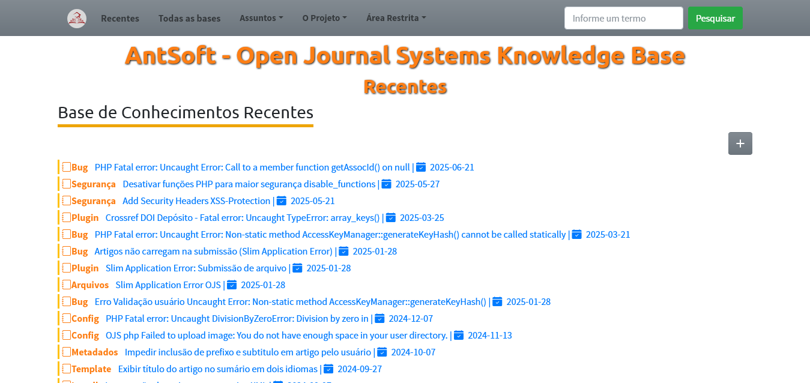
Task: Click the notebook icon beside the getAssocId() bug entry
Action: click(x=67, y=167)
